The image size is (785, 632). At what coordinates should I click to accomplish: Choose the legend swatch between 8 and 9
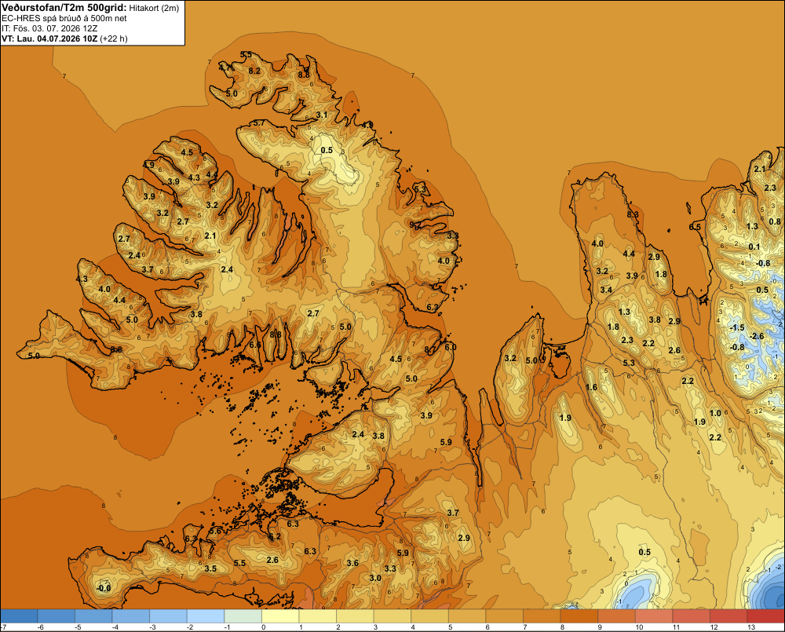579,616
